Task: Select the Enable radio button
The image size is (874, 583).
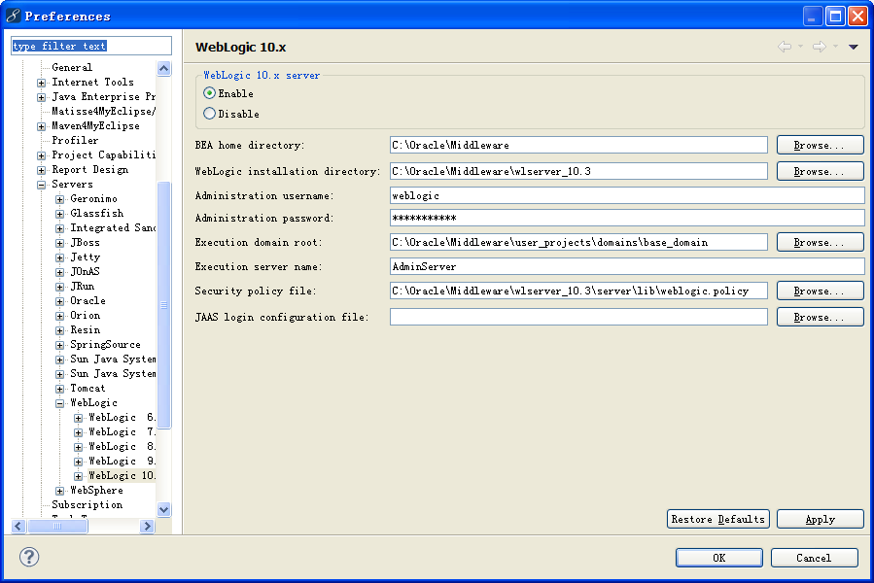Action: tap(210, 93)
